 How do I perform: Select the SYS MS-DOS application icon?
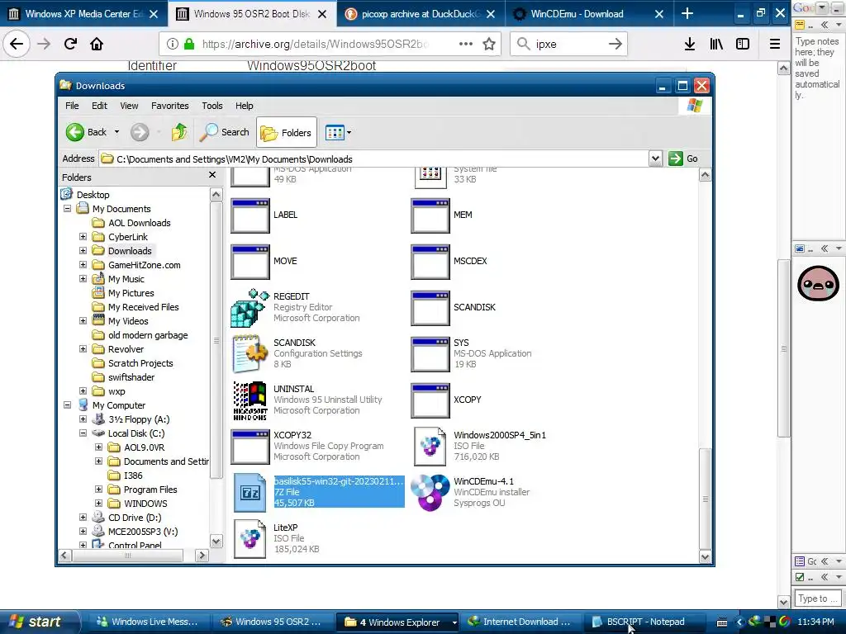pos(430,354)
